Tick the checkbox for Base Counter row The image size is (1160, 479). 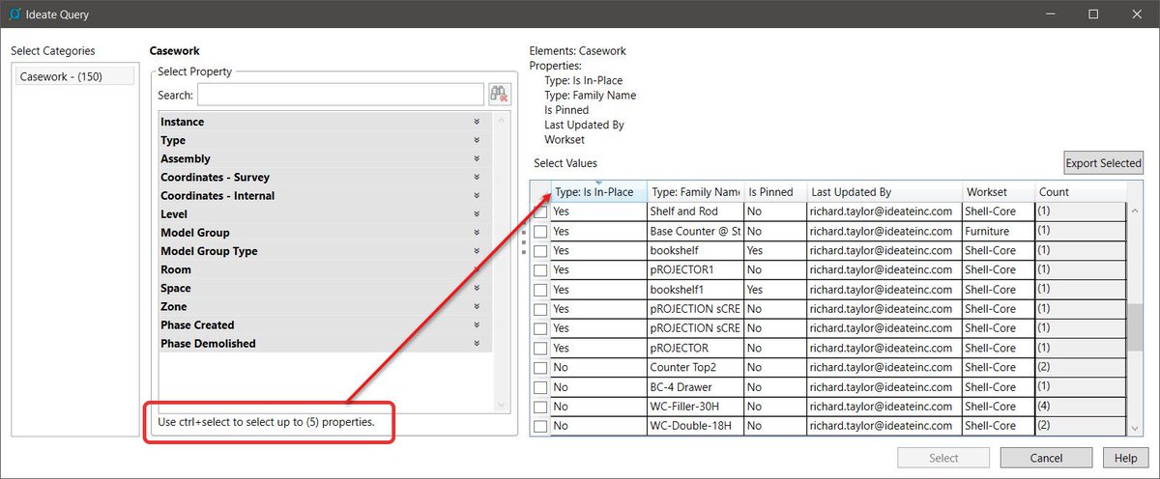(x=540, y=231)
